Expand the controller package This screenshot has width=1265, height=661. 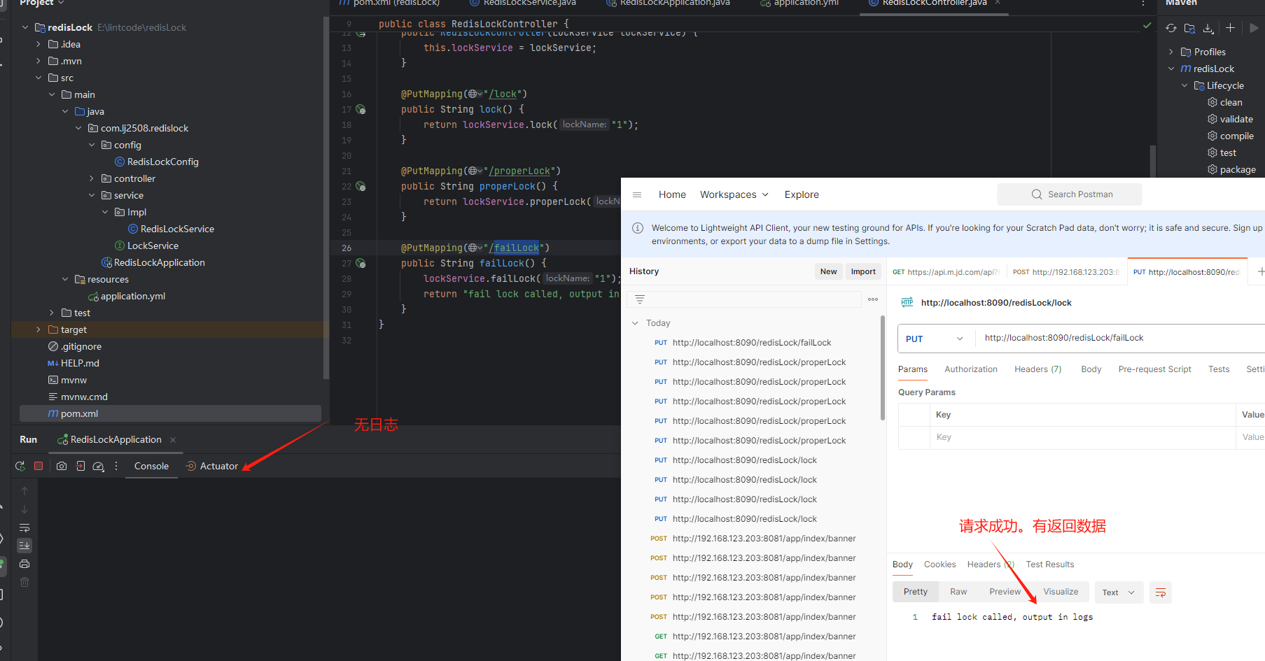pyautogui.click(x=92, y=178)
